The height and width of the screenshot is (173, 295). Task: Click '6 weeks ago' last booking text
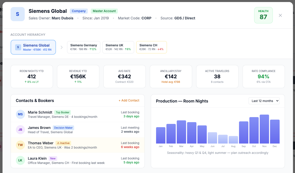click(130, 147)
